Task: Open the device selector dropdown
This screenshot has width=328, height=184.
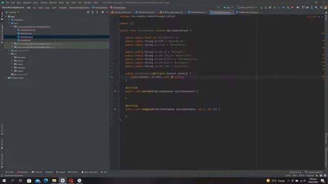Action: (247, 8)
